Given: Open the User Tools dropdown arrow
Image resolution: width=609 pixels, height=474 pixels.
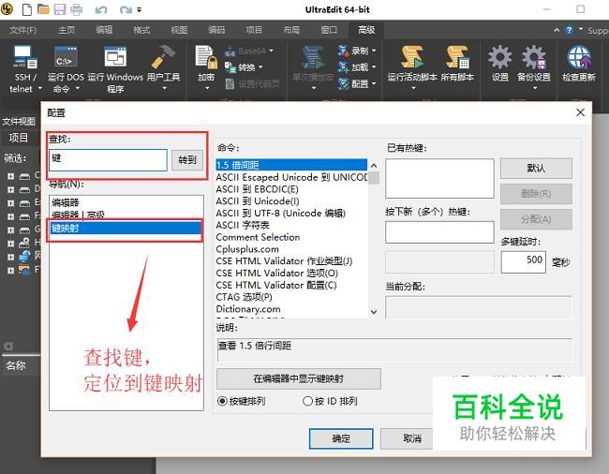Looking at the screenshot, I should coord(164,88).
